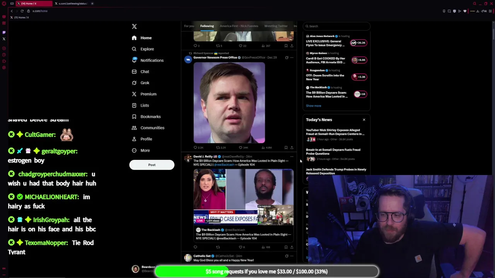This screenshot has width=495, height=278.
Task: Open the Explore page
Action: click(142, 49)
